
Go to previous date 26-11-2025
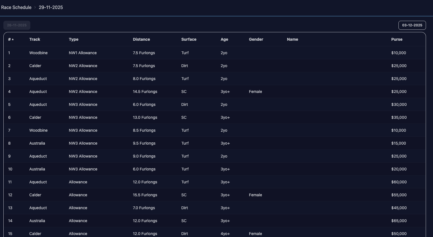pos(17,25)
